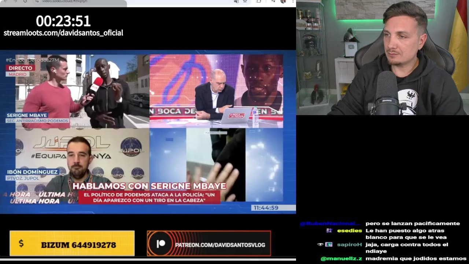469x264 pixels.
Task: Click the JUPOL round emblem on backdrop
Action: tap(131, 147)
